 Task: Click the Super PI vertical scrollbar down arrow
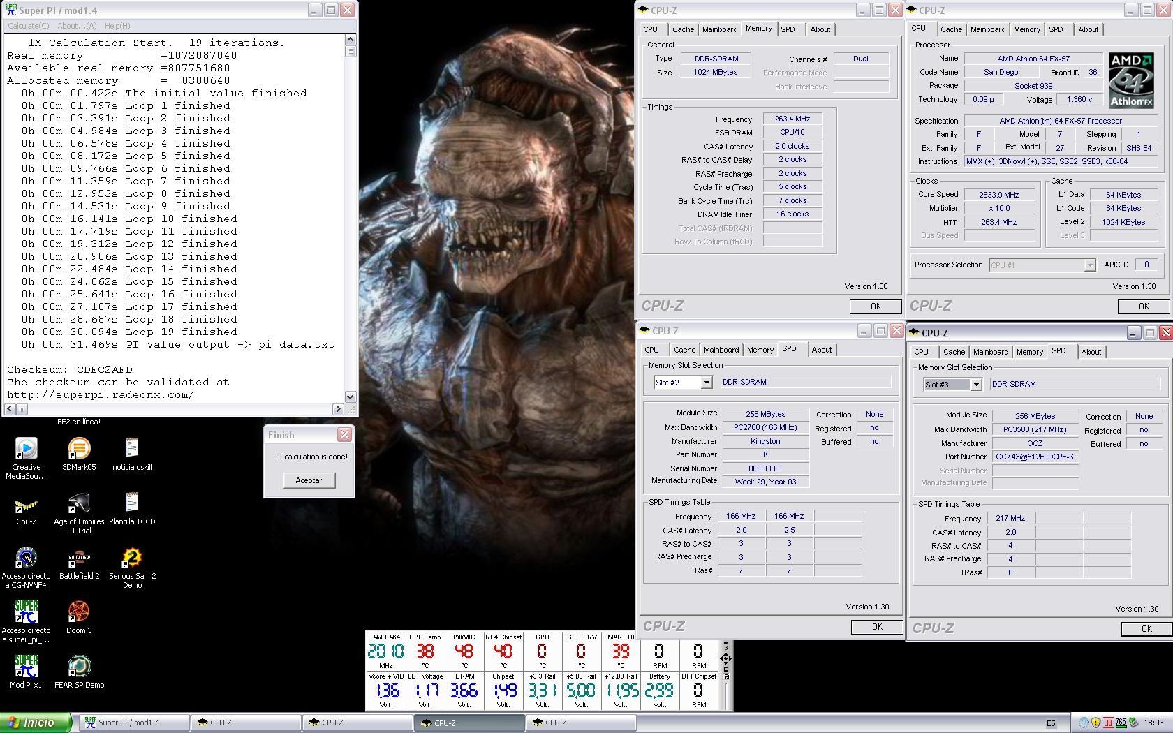point(351,397)
